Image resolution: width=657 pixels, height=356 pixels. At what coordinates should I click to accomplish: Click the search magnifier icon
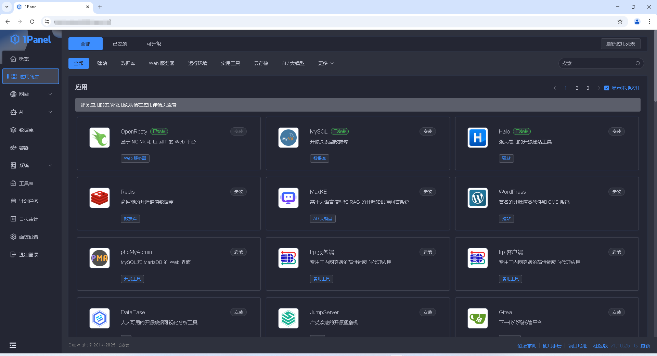pos(637,63)
